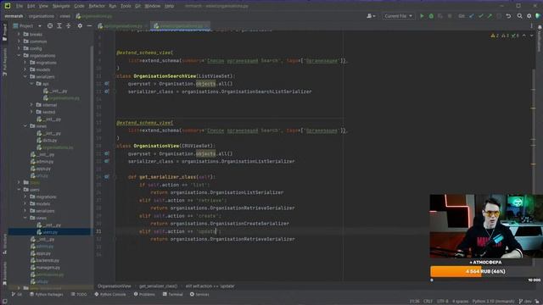Viewport: 543px width, 305px height.
Task: Open the TODO tool window
Action: coord(79,294)
